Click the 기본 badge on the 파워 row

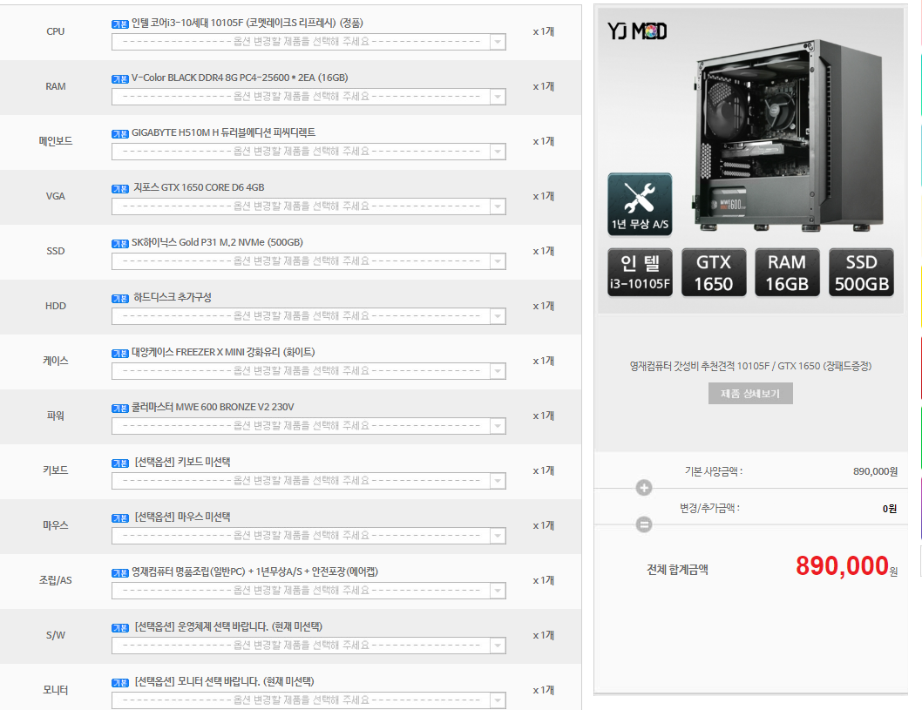120,408
